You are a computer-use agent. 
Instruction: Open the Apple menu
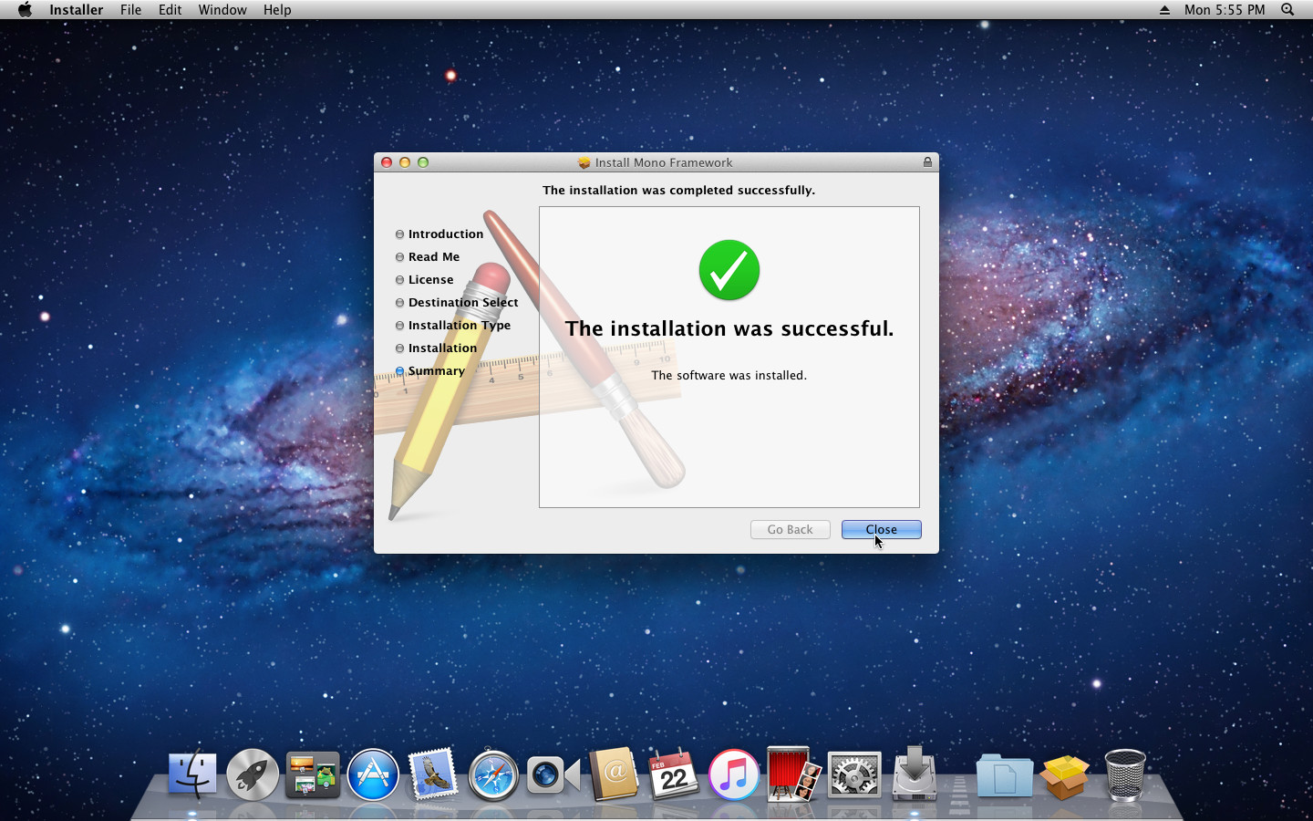click(25, 10)
